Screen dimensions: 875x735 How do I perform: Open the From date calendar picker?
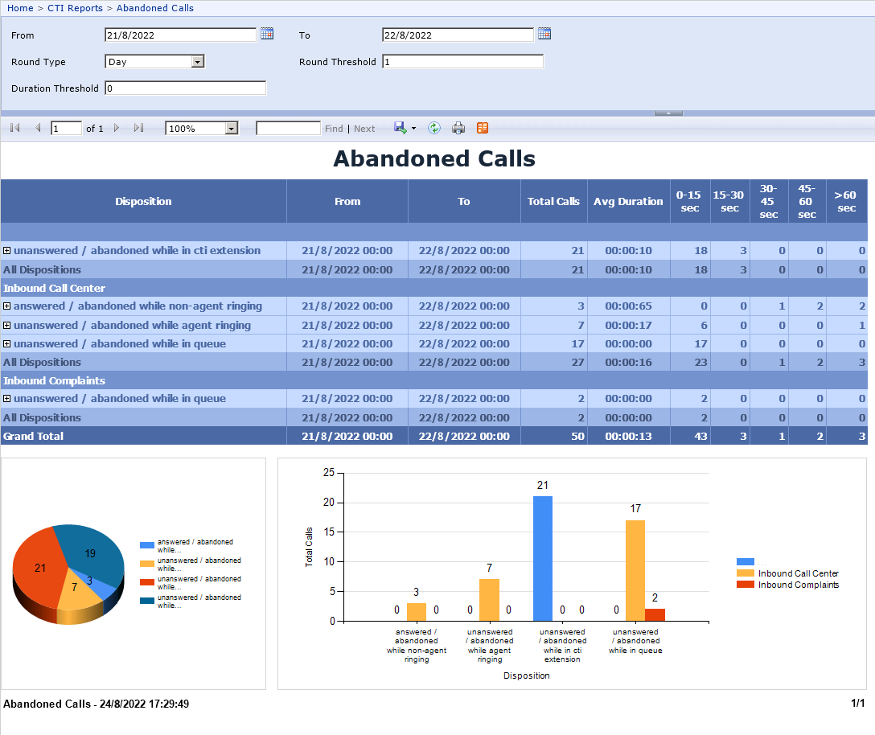tap(267, 34)
